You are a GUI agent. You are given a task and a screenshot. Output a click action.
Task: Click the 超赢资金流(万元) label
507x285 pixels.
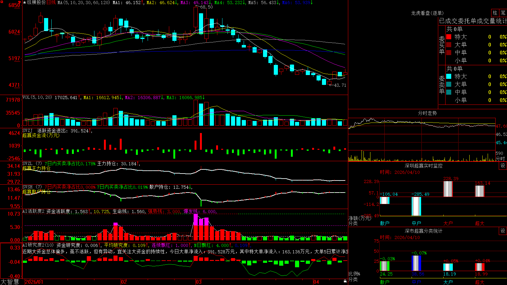[x=41, y=135]
